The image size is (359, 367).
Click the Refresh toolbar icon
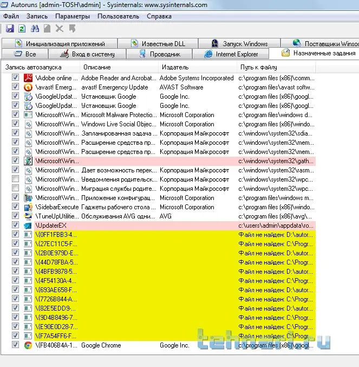click(x=22, y=29)
